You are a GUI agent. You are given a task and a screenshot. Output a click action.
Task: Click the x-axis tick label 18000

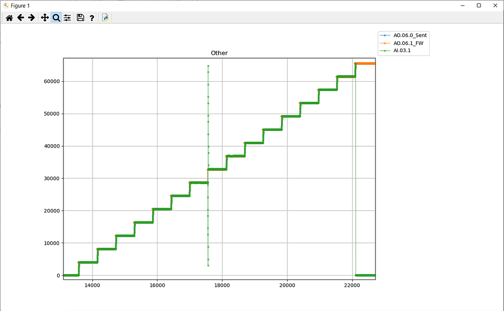222,285
